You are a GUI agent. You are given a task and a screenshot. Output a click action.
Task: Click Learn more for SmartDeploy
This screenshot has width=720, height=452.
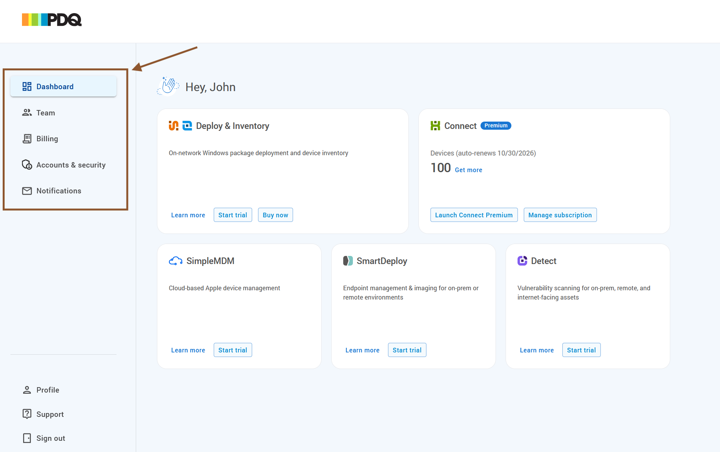click(x=363, y=350)
